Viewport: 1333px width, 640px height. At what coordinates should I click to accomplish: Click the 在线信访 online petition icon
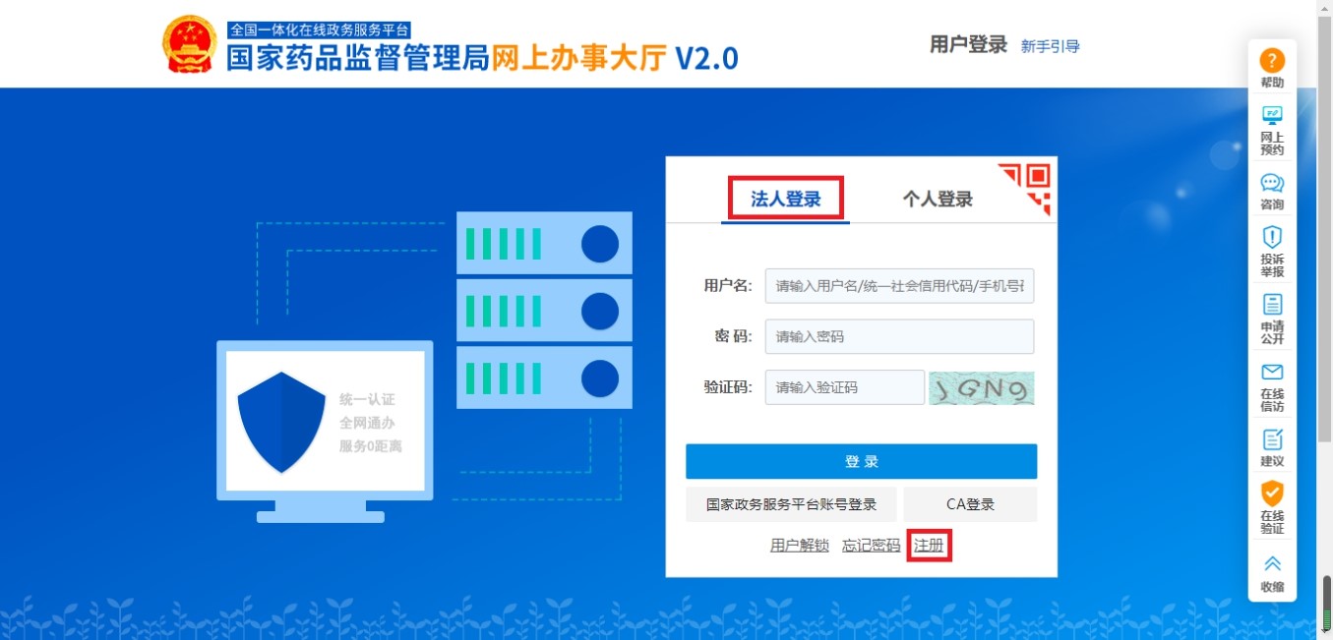(1271, 377)
